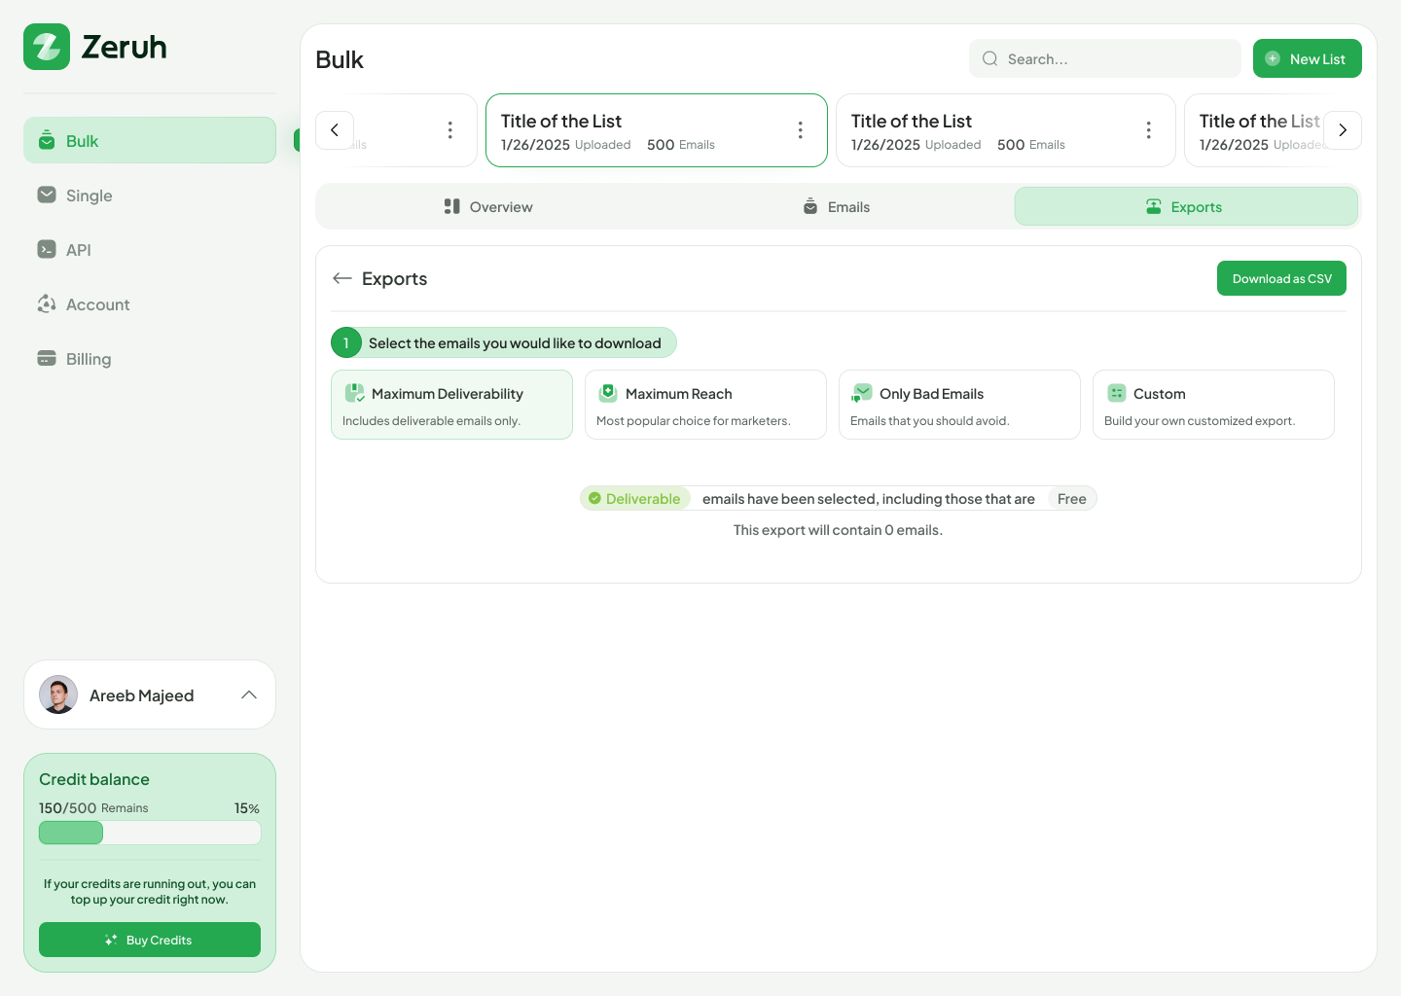Create a New List
This screenshot has width=1401, height=996.
click(1308, 58)
